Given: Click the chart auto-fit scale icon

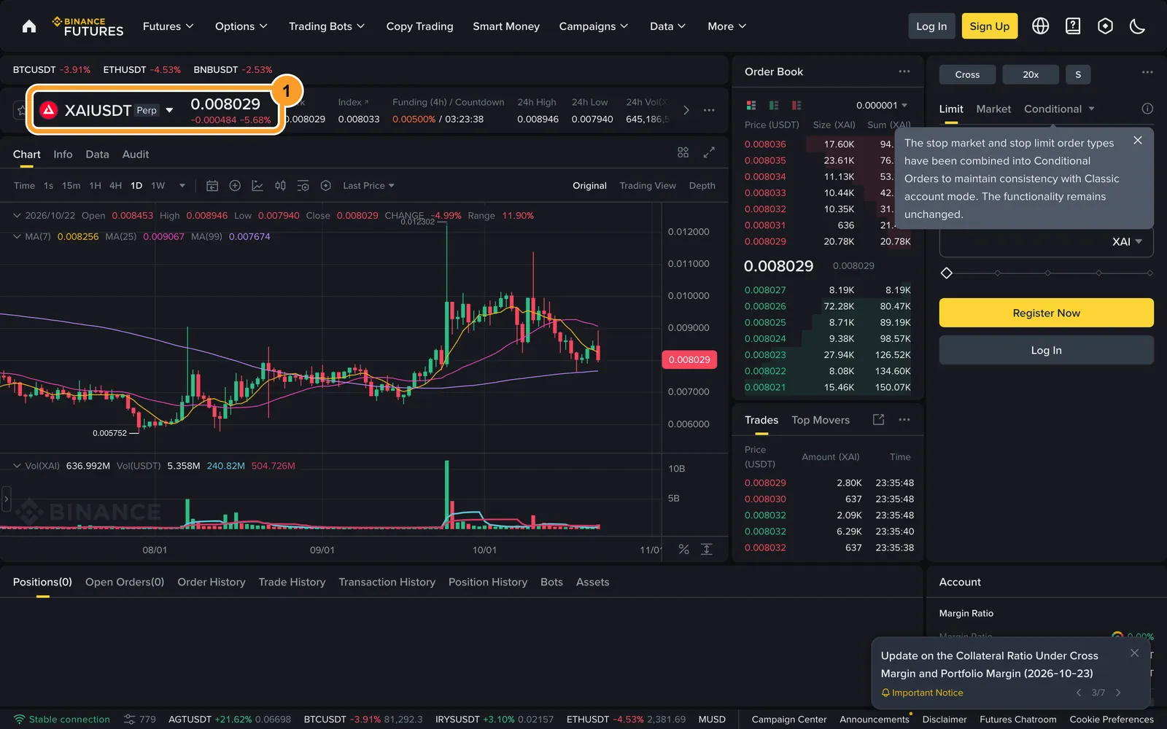Looking at the screenshot, I should point(707,550).
